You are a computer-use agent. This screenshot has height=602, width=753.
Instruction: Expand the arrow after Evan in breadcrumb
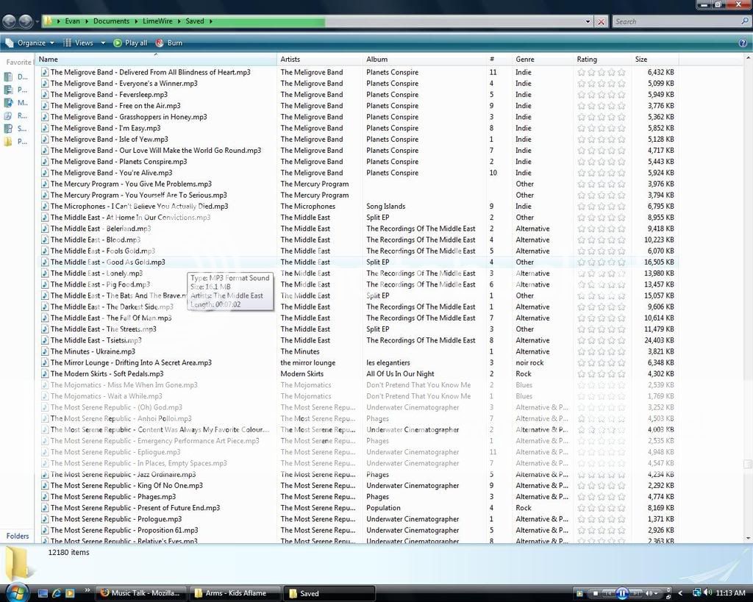point(87,21)
